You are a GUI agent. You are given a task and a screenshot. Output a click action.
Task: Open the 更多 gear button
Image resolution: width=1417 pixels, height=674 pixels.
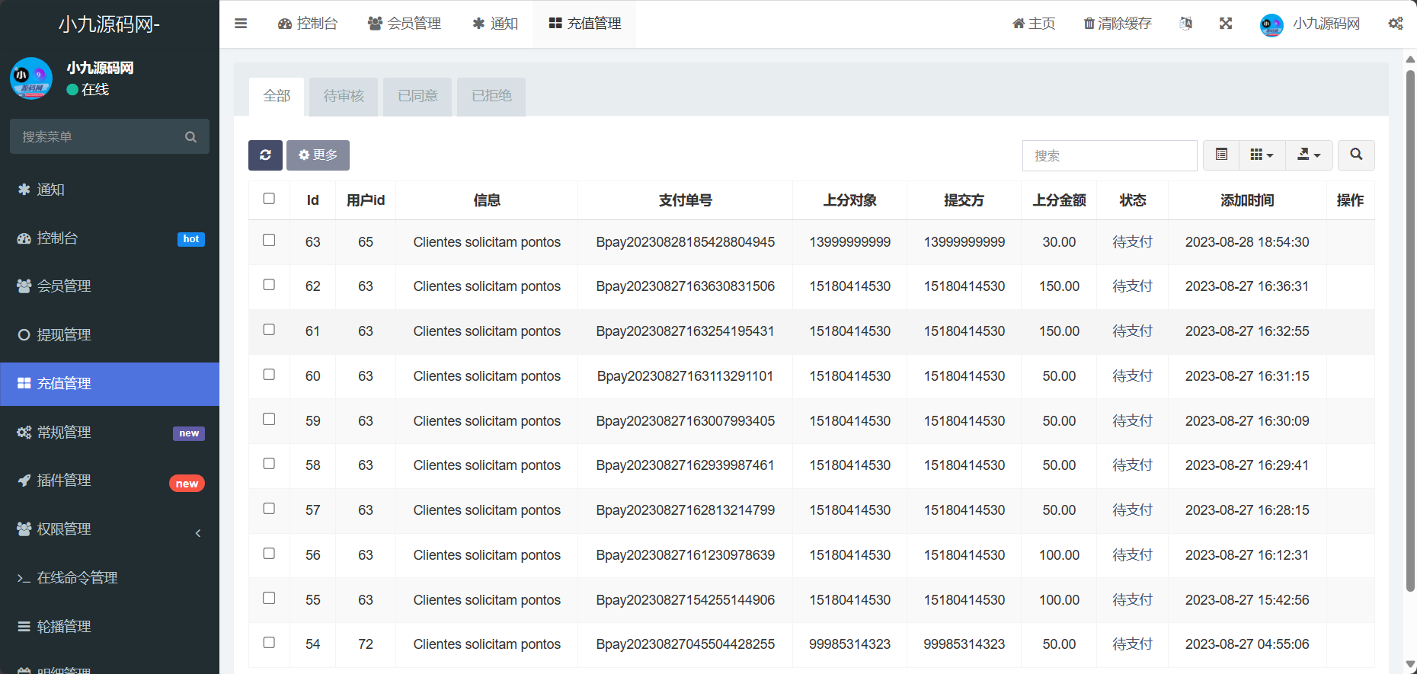tap(318, 155)
